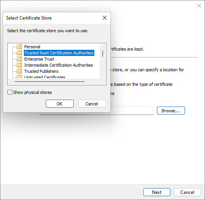205x200 pixels.
Task: Click the Enterprise Trust folder icon
Action: (19, 59)
